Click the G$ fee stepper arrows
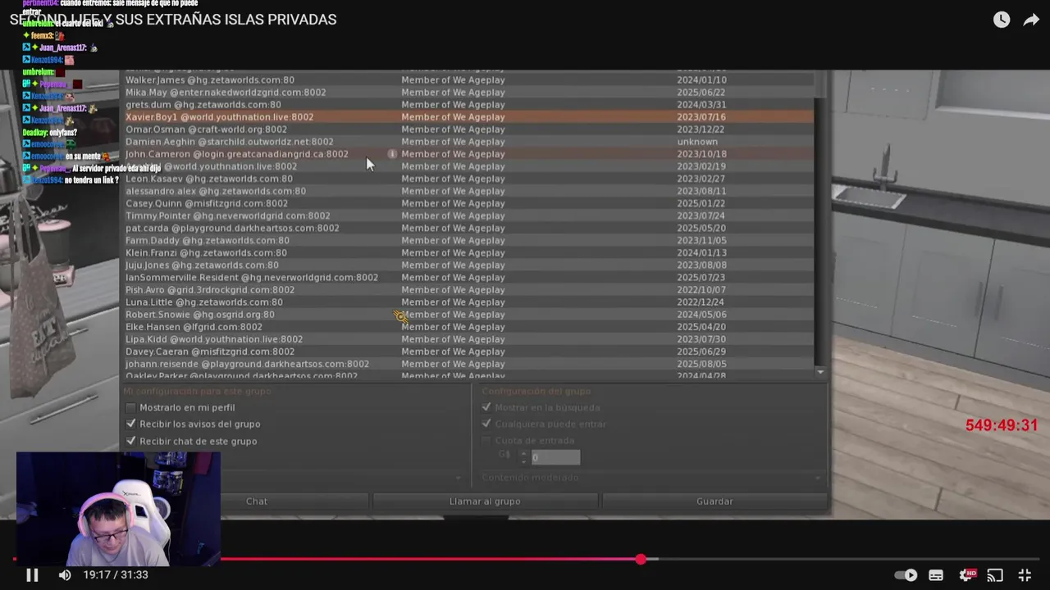 [x=523, y=456]
